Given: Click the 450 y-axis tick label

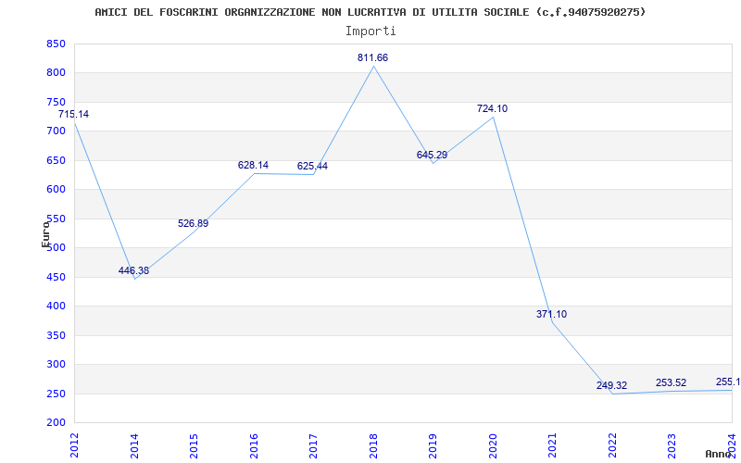Looking at the screenshot, I should pyautogui.click(x=56, y=277).
